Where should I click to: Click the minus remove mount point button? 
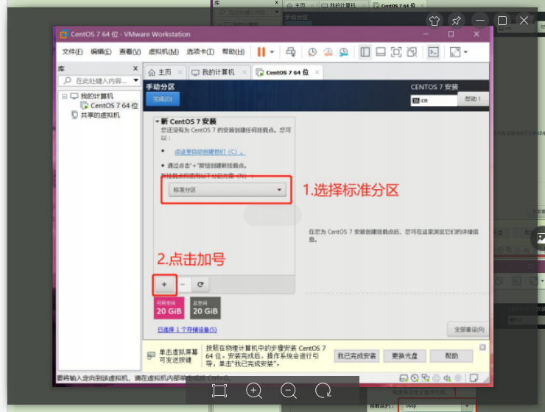click(183, 285)
